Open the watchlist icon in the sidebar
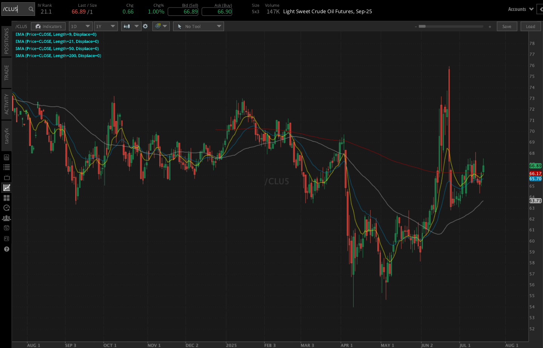Viewport: 543px width, 348px height. tap(6, 167)
